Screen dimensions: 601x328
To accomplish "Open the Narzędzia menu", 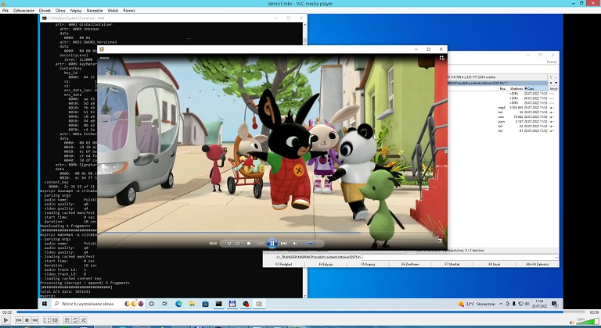I will [95, 10].
